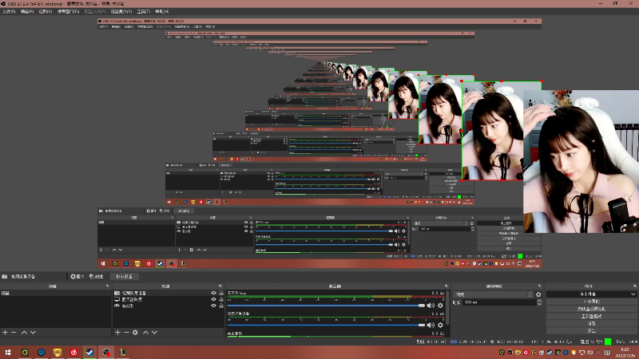Click the second button in the Controls dock

coord(591,302)
